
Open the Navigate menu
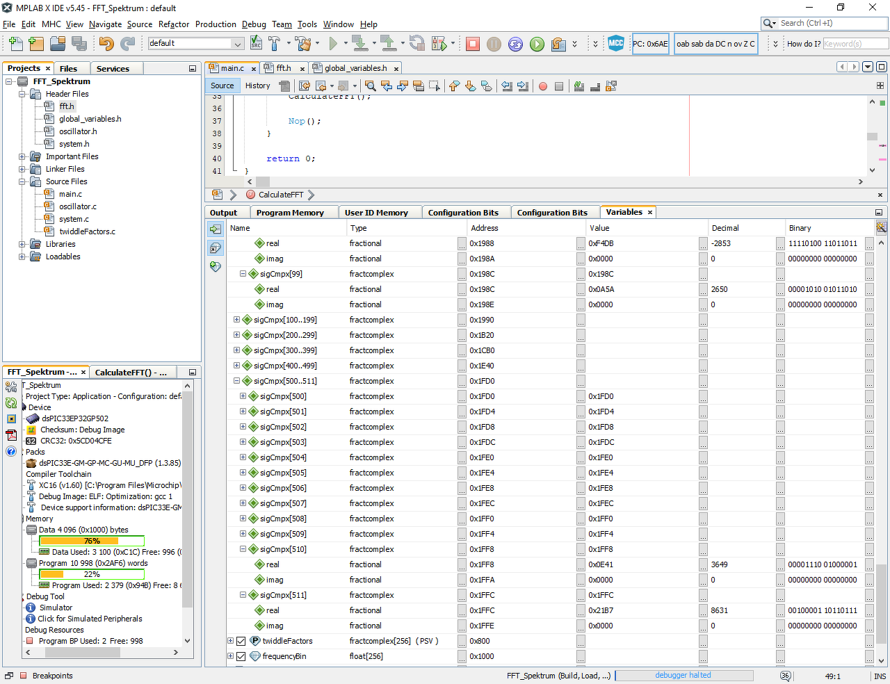point(105,24)
